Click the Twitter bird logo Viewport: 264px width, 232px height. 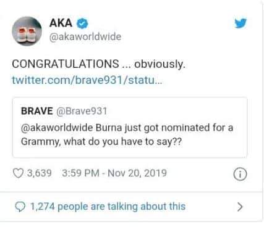[x=241, y=23]
